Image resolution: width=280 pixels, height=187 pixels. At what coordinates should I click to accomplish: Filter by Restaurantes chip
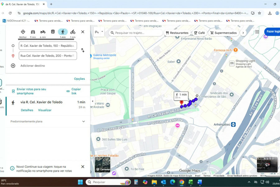[x=177, y=33]
